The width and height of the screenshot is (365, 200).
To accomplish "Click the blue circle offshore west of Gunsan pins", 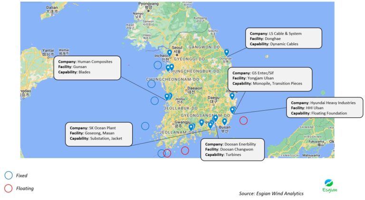I will click(154, 101).
